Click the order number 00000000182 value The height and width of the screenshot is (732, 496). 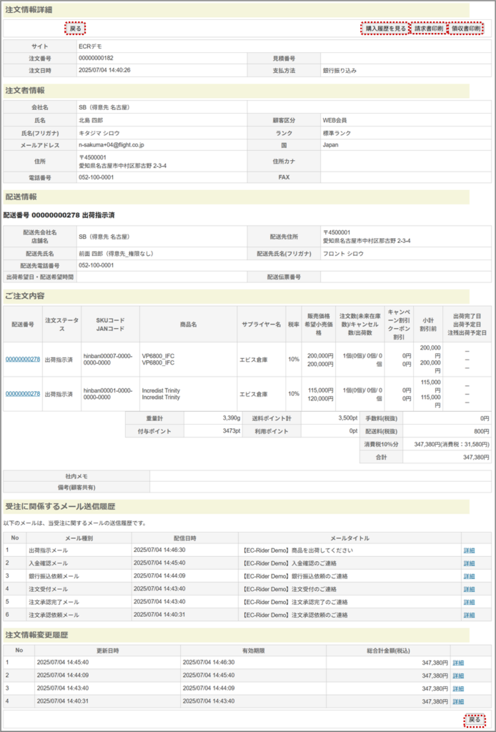point(96,58)
